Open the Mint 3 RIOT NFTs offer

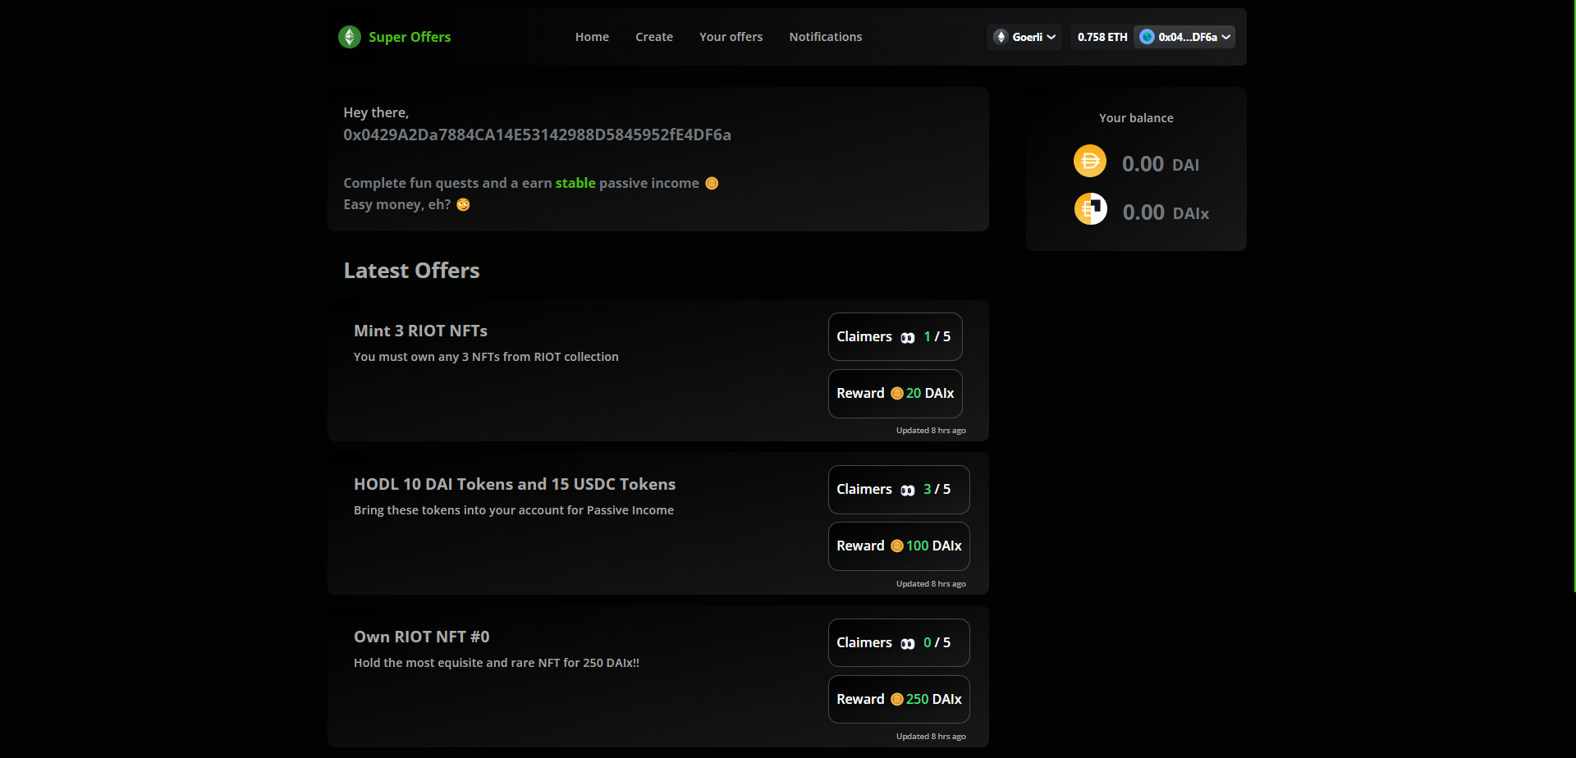coord(420,331)
